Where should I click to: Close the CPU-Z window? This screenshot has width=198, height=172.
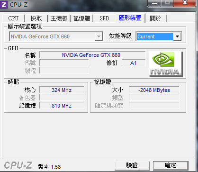point(184,3)
